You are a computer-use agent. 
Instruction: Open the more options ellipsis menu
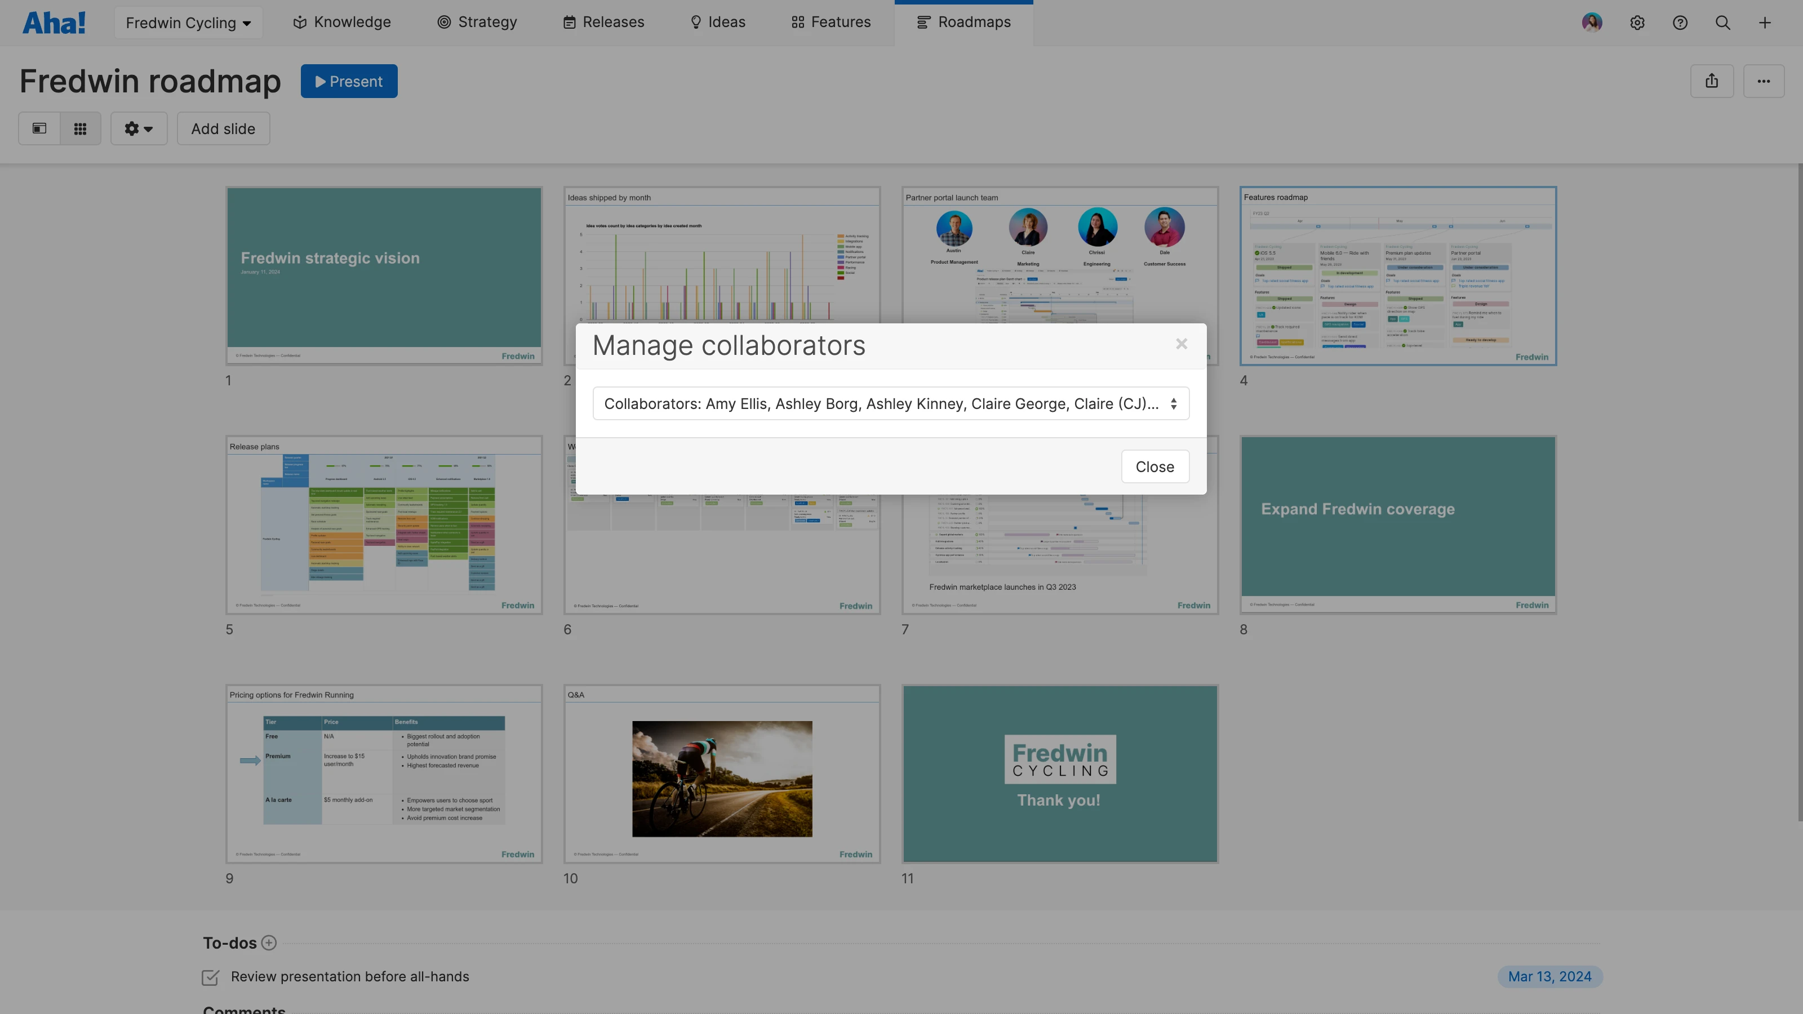[1765, 81]
